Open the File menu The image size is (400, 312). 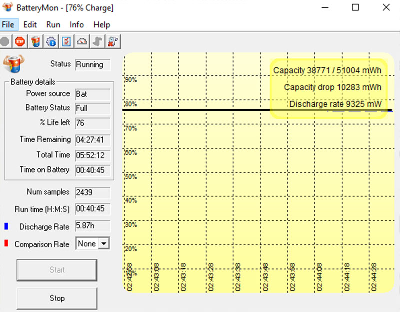[x=8, y=24]
